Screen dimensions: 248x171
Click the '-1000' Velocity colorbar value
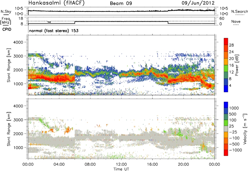coord(236,150)
